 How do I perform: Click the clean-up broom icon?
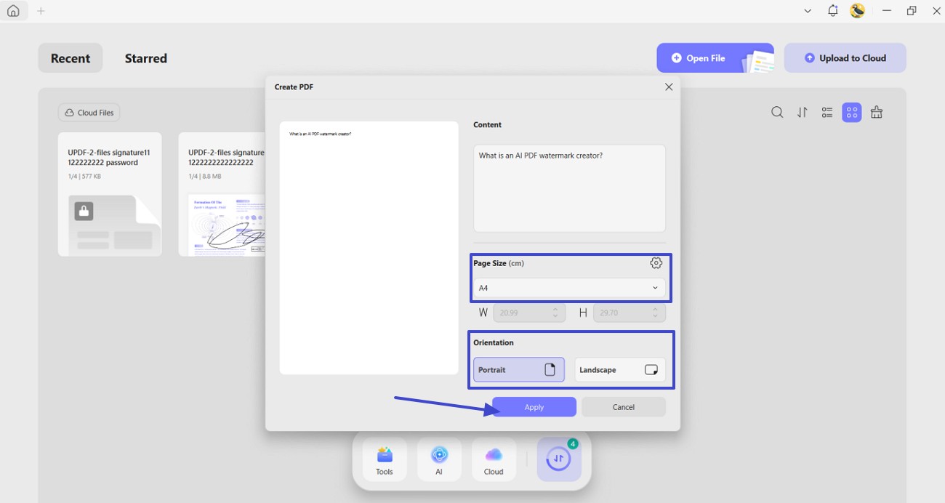[877, 113]
